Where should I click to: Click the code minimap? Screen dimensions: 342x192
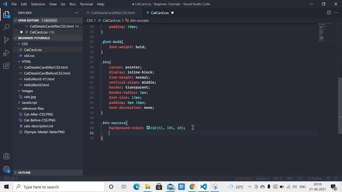pos(325,31)
